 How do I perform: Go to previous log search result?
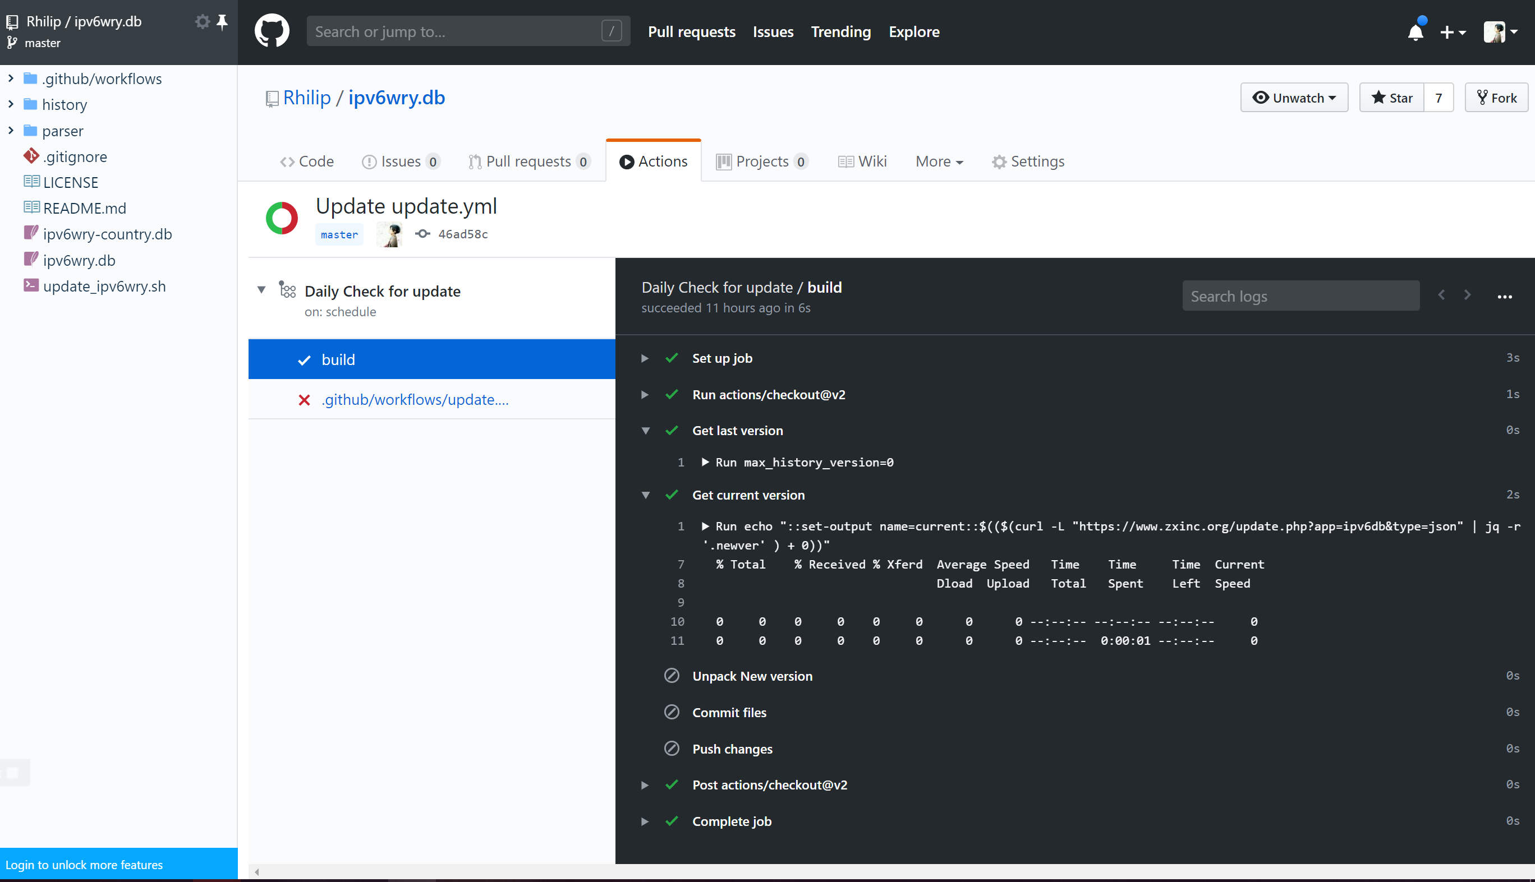pos(1442,295)
